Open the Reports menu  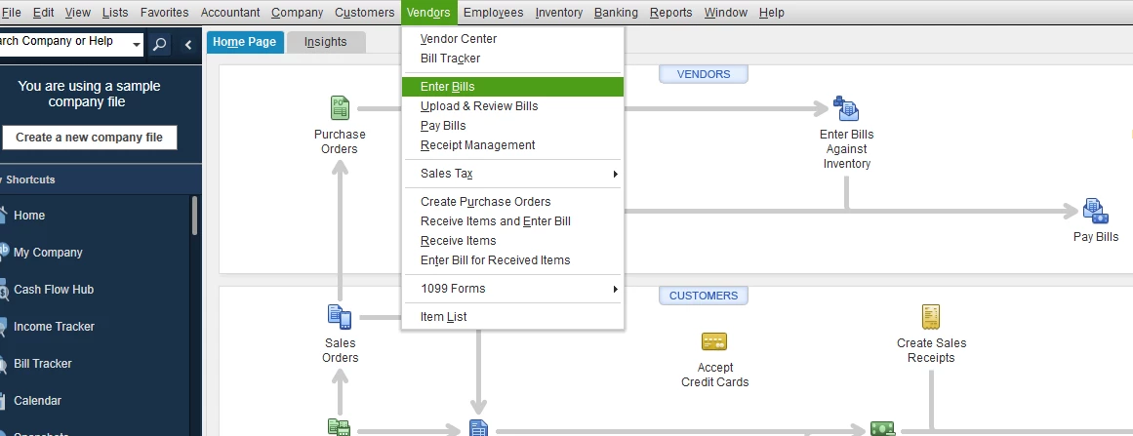(671, 13)
